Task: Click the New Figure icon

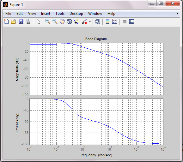Action: point(6,21)
